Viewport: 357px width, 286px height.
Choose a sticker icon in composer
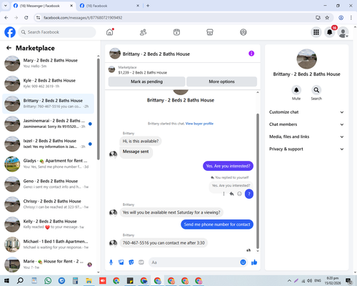(131, 262)
